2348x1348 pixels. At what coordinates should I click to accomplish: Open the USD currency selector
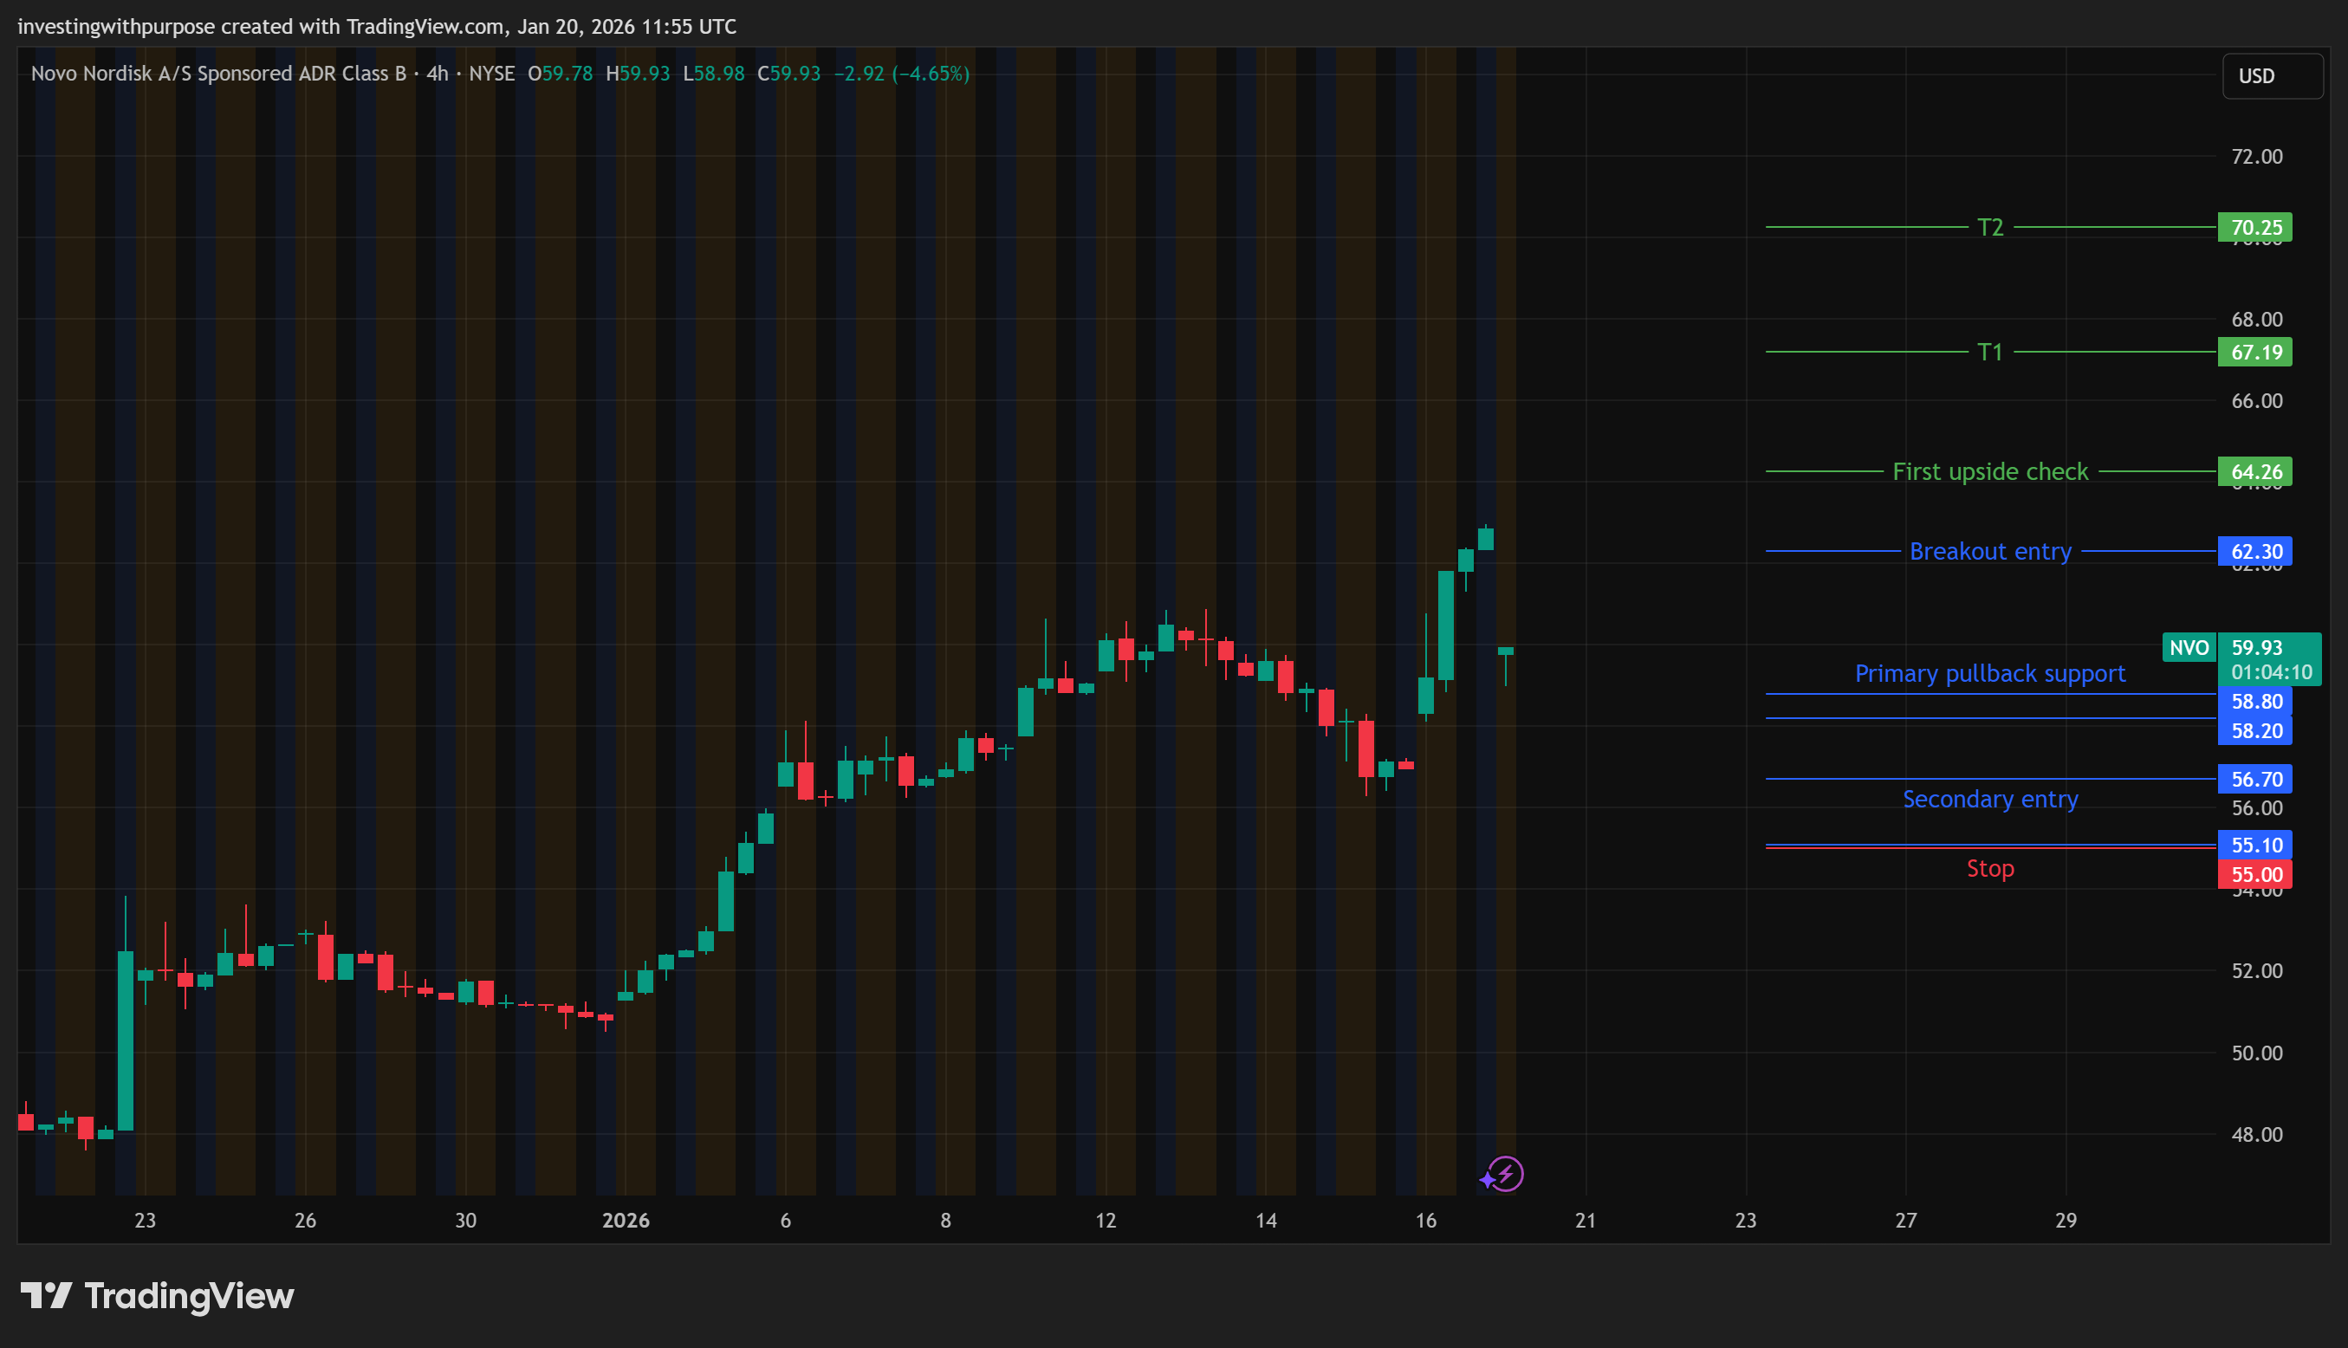point(2271,76)
